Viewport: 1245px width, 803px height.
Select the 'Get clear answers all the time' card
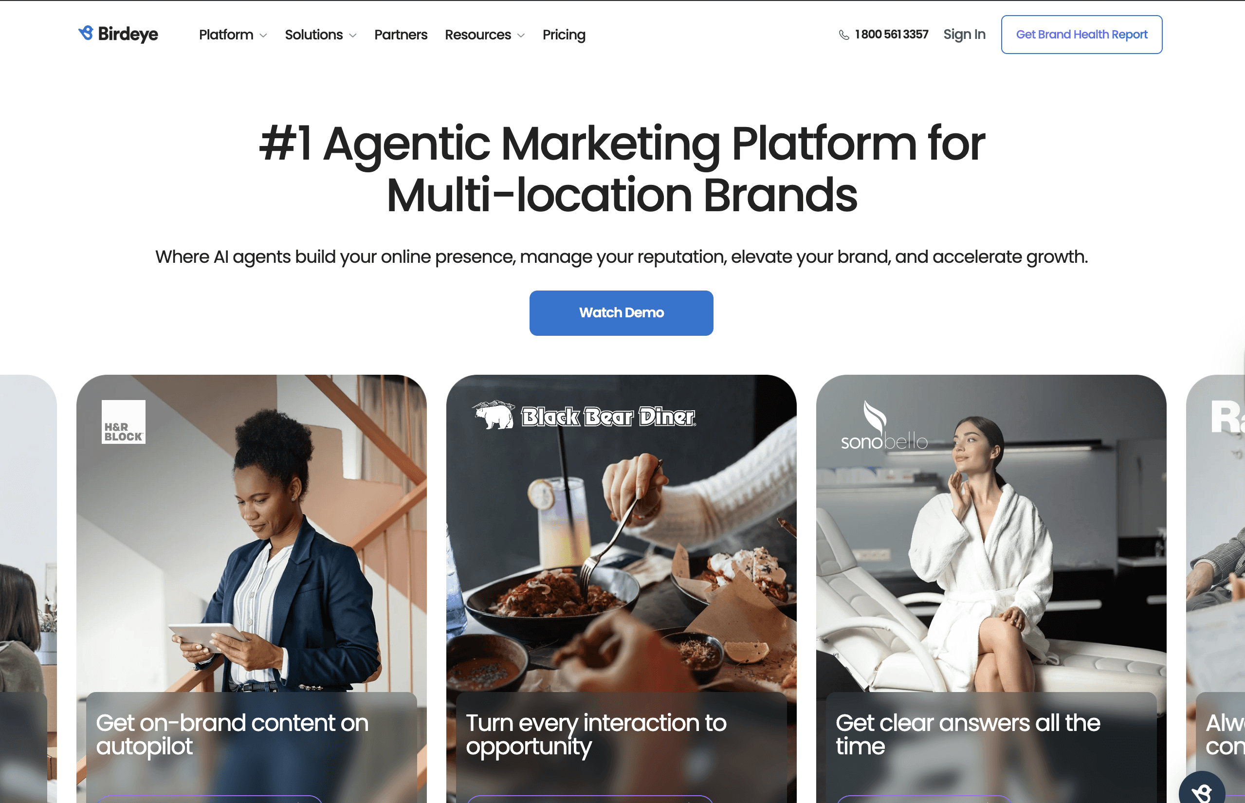[x=990, y=589]
